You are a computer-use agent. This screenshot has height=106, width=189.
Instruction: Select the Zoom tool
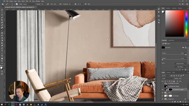[x=2, y=61]
